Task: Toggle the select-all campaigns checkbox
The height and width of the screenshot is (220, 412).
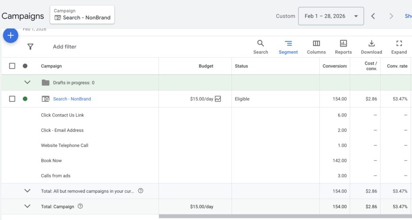Action: [x=12, y=66]
